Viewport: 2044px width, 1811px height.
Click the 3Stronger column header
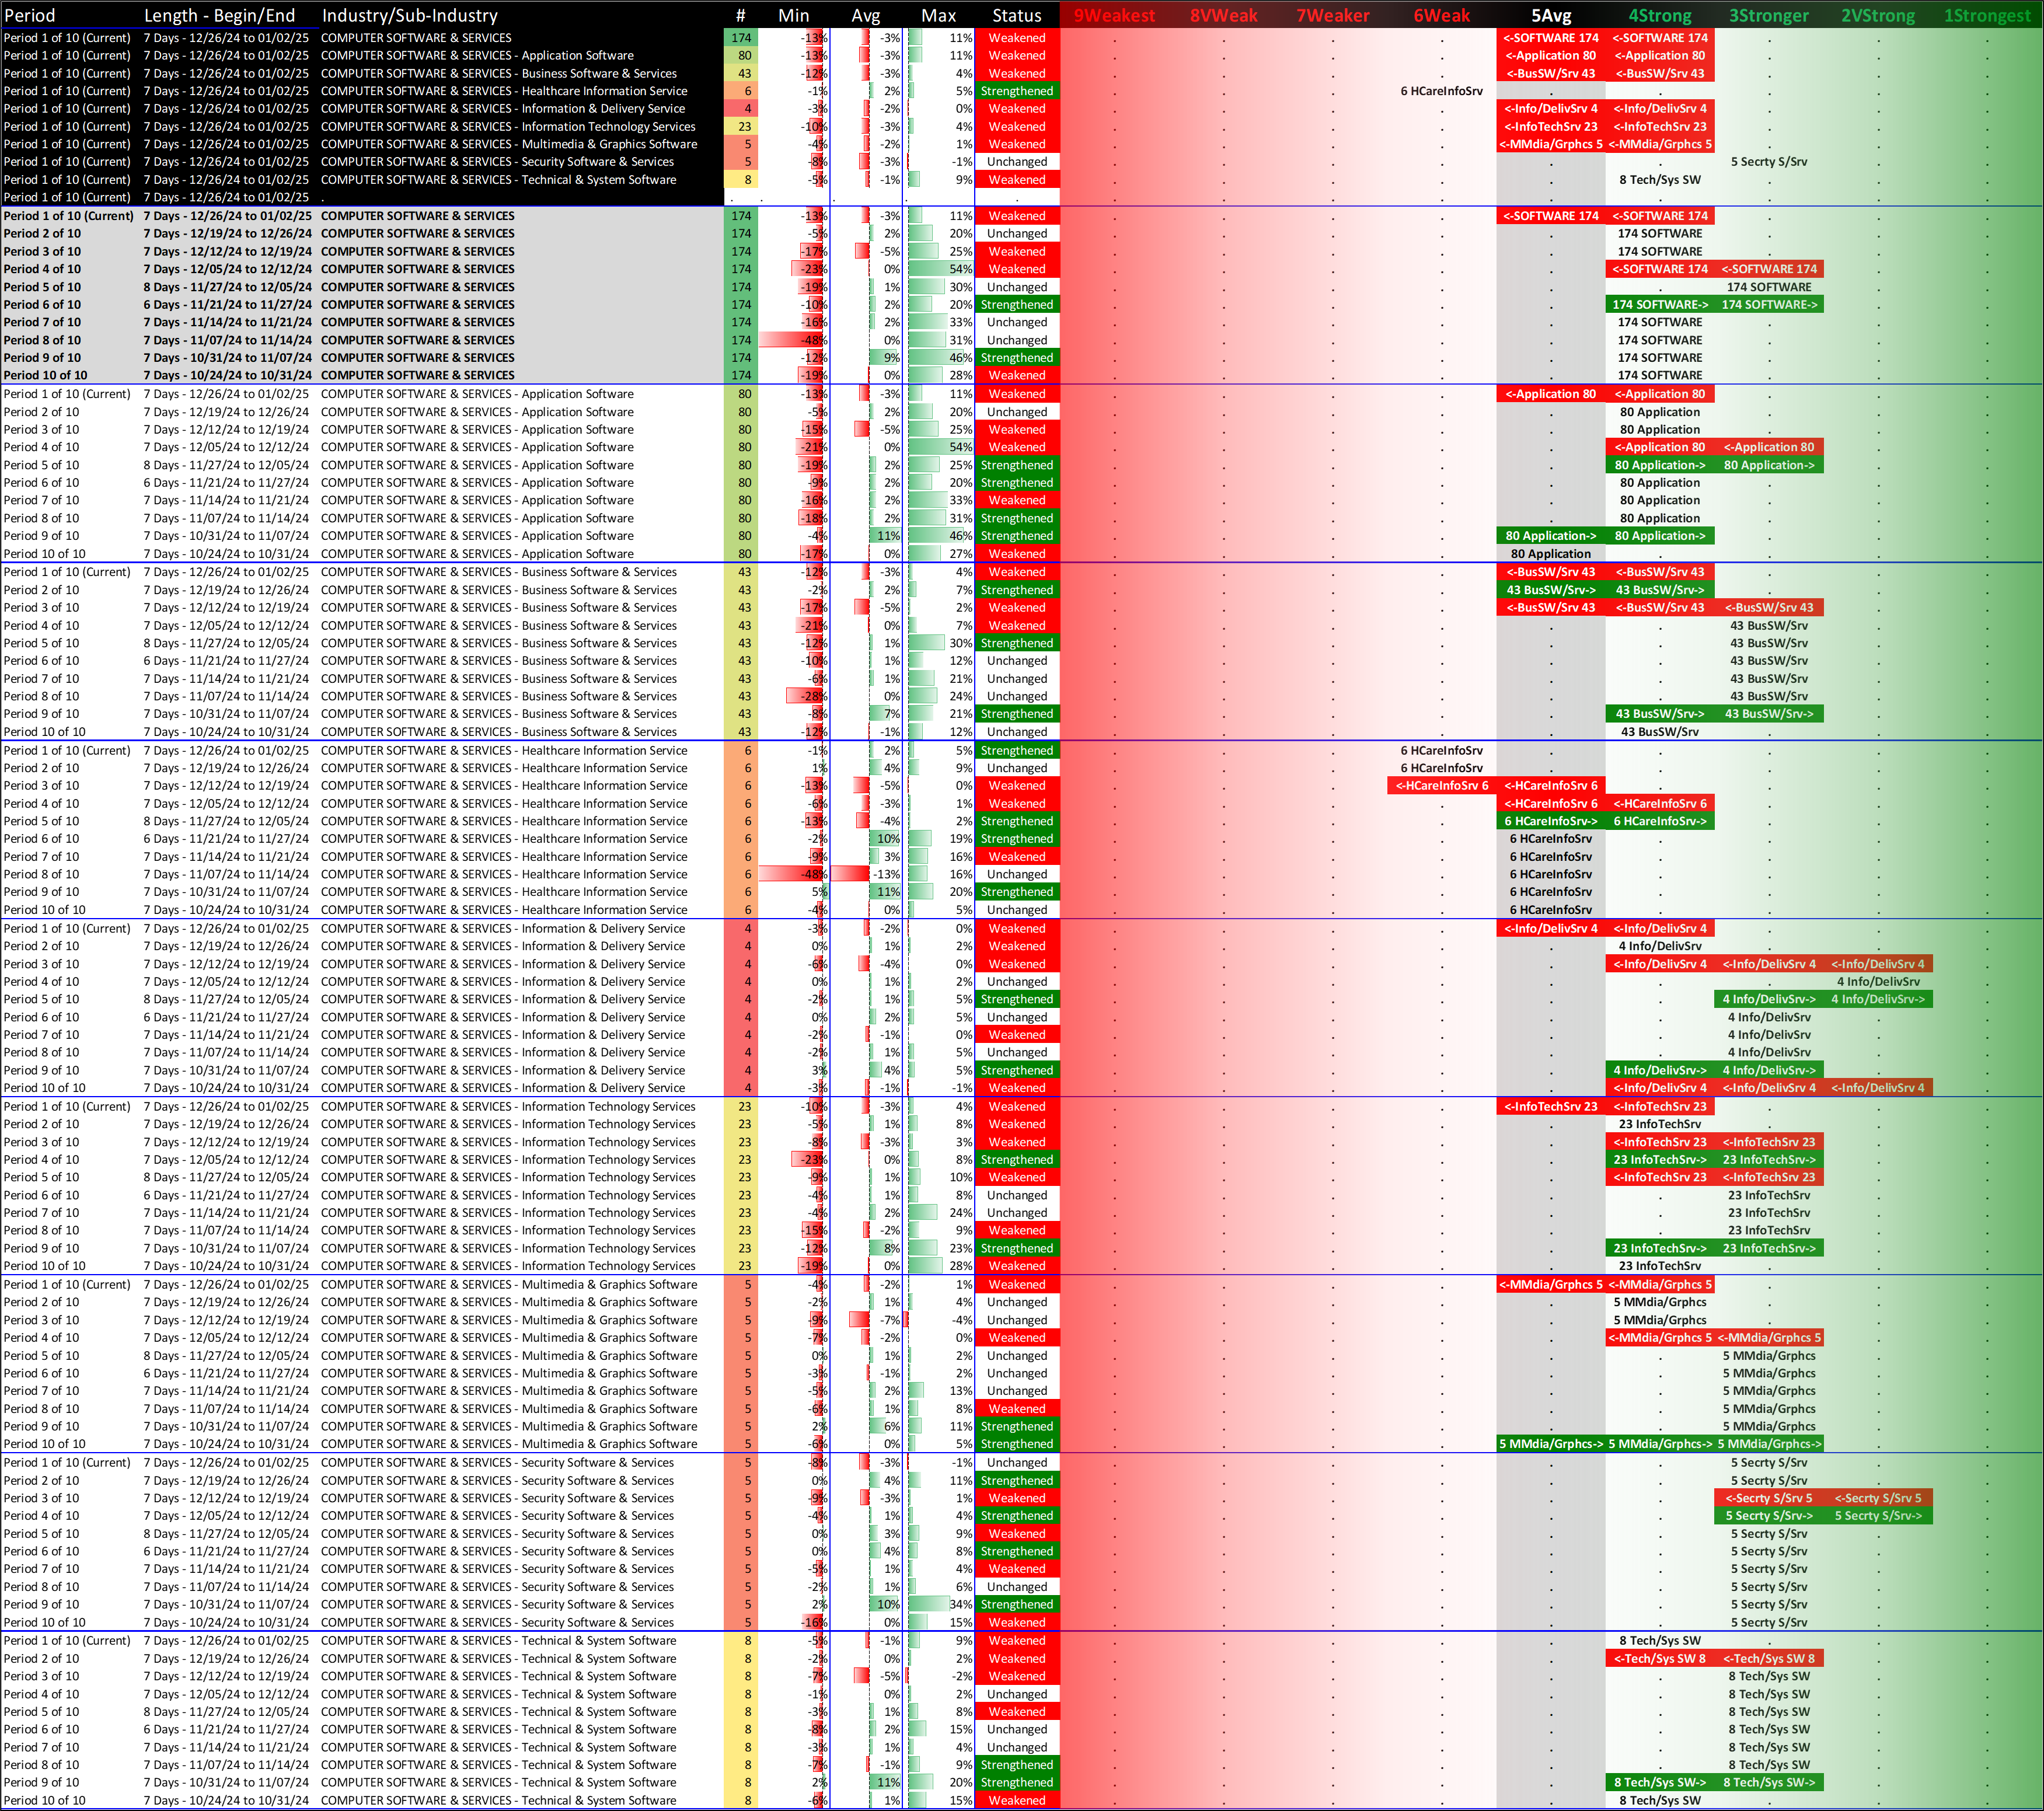[x=1768, y=15]
